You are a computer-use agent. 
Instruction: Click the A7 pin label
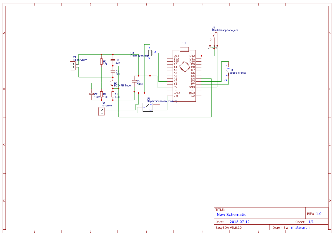point(175,84)
